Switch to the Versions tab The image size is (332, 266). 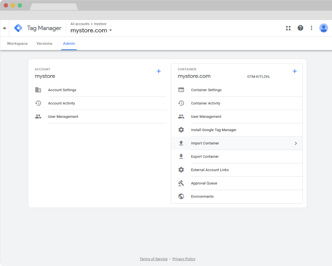[44, 44]
